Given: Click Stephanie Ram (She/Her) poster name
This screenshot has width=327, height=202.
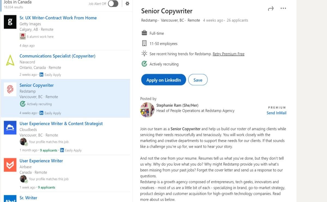Looking at the screenshot, I should [x=177, y=105].
